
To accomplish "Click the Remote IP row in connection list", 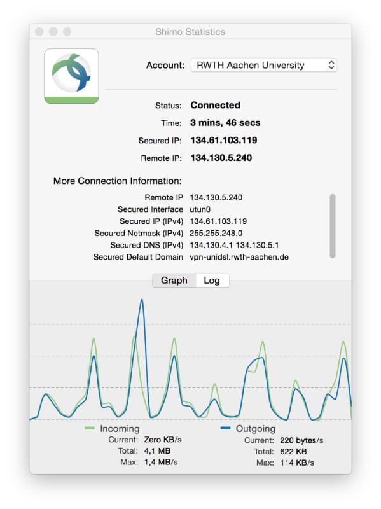I will point(193,197).
